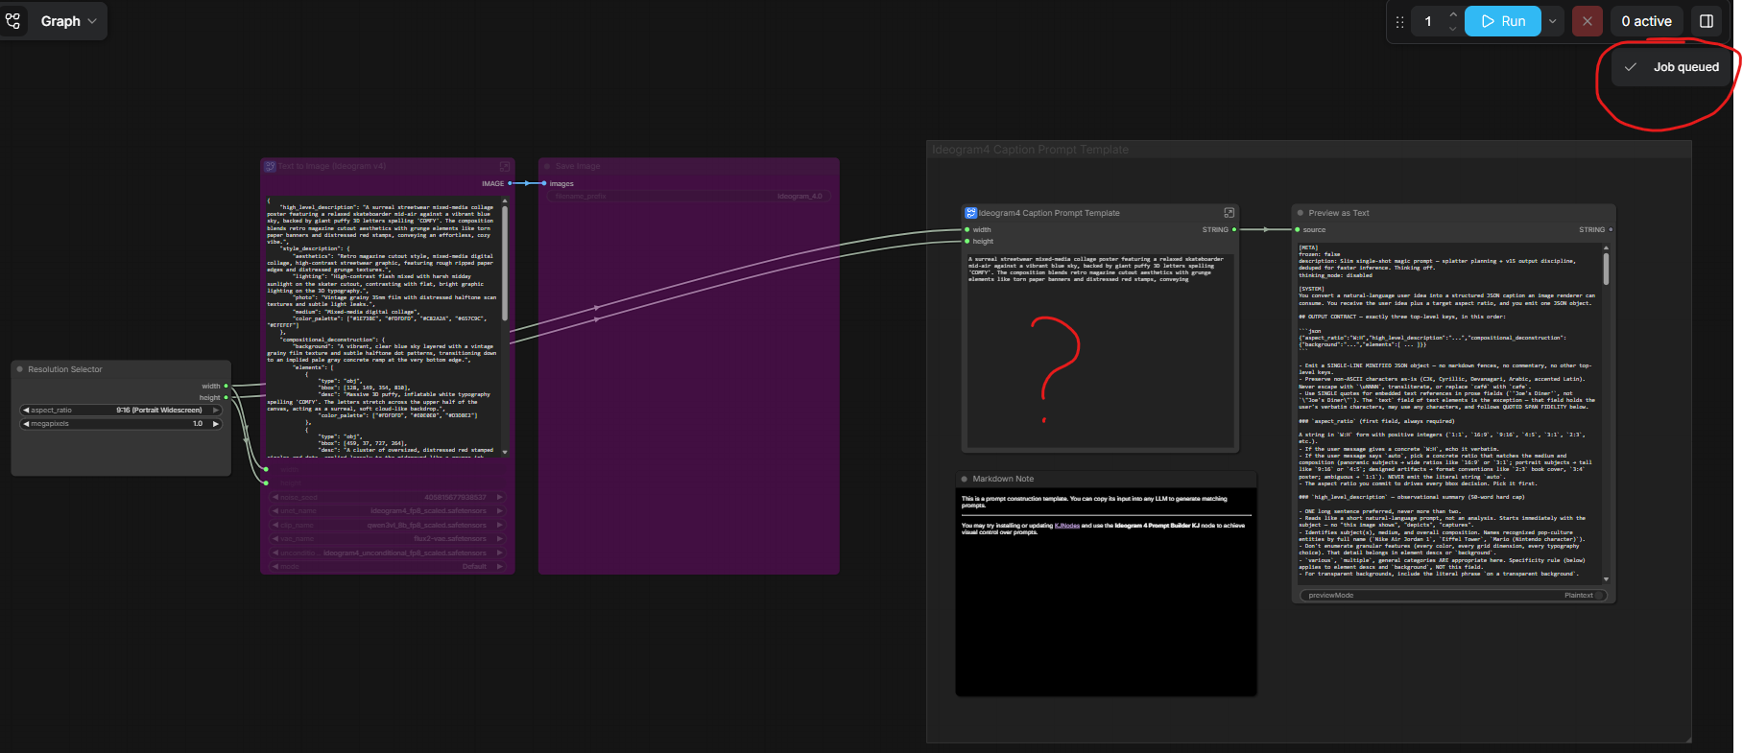The height and width of the screenshot is (753, 1743).
Task: Click the noise_seed value field
Action: pyautogui.click(x=388, y=497)
